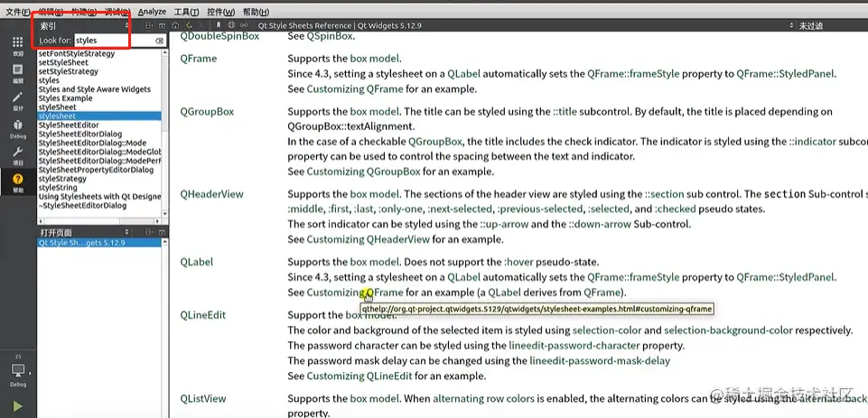Open the 控件(W) menu

click(x=221, y=12)
